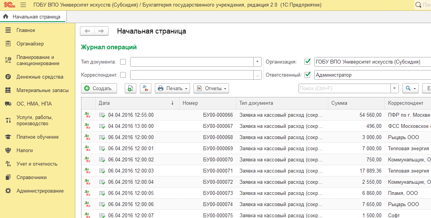431x218 pixels.
Task: Open the Органайзер section
Action: [x=30, y=44]
